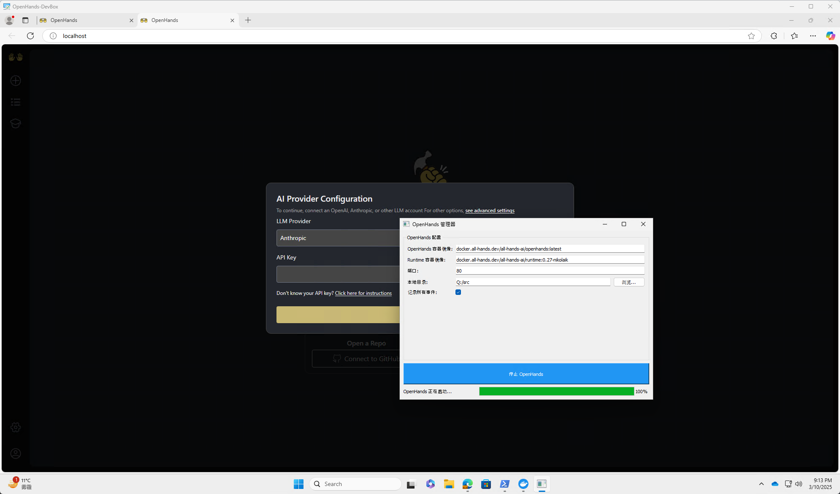Open Copilot in the browser toolbar
The height and width of the screenshot is (494, 840).
pos(831,36)
